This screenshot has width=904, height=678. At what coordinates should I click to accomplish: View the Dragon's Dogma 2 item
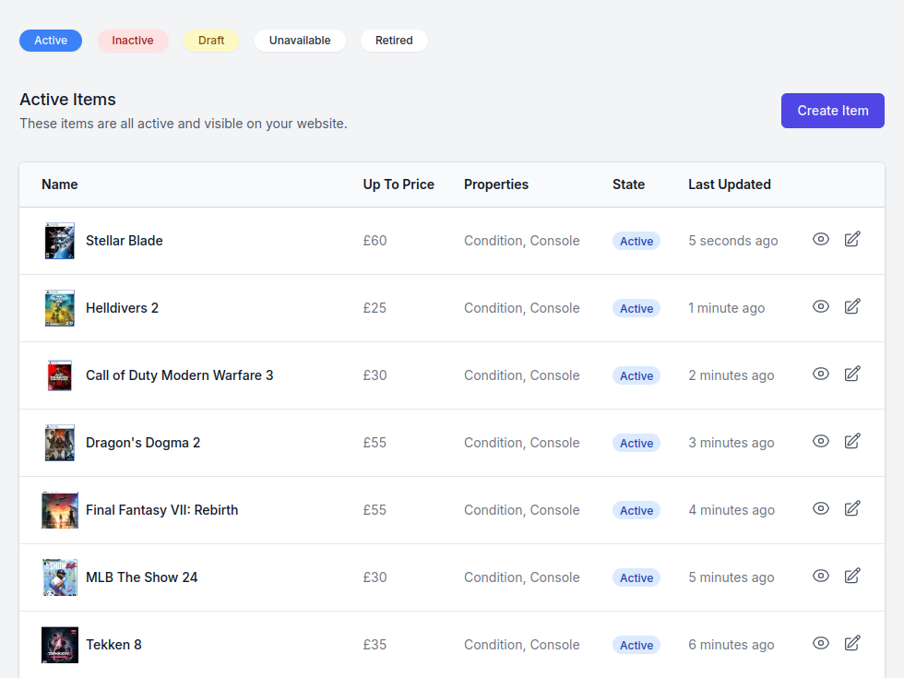(x=821, y=442)
